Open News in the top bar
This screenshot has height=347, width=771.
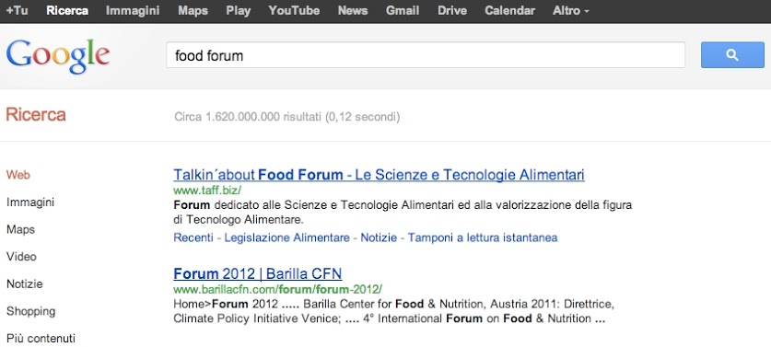(x=353, y=11)
